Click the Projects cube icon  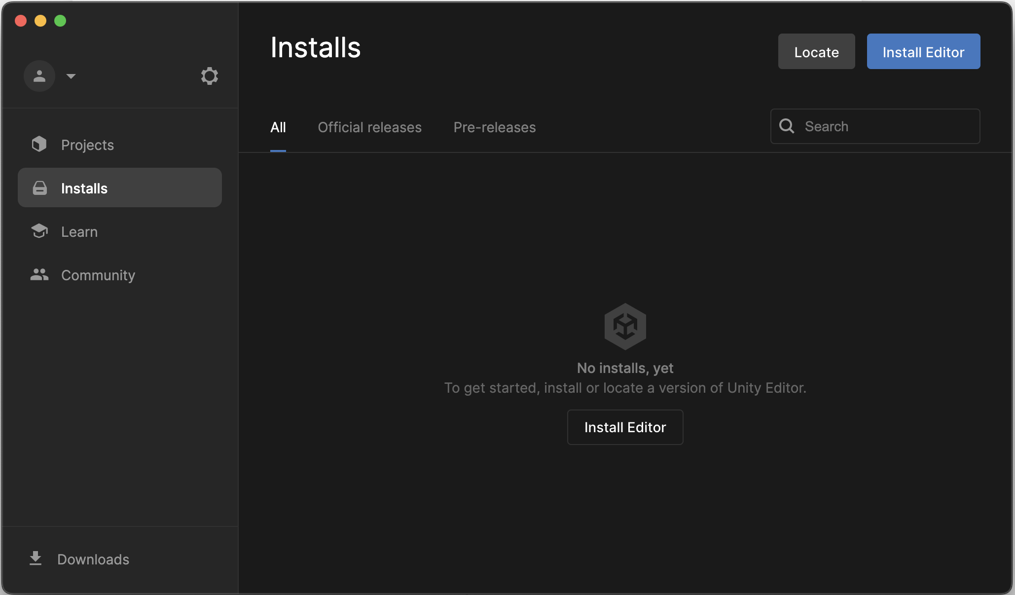click(39, 144)
